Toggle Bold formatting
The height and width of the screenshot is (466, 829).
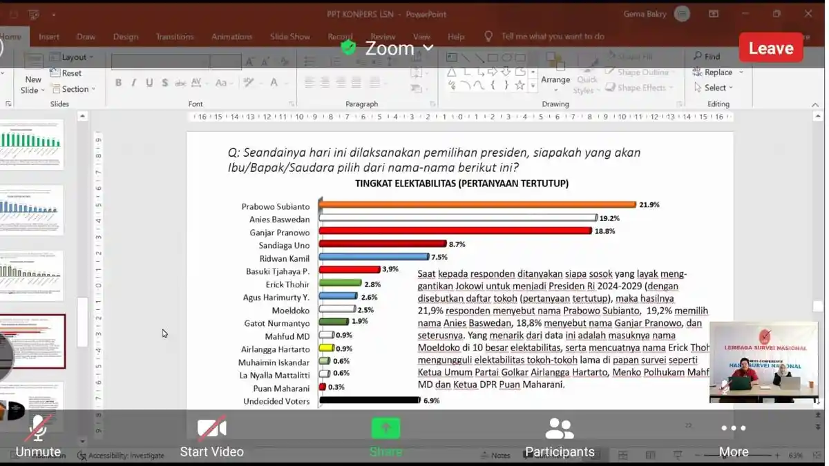coord(118,83)
